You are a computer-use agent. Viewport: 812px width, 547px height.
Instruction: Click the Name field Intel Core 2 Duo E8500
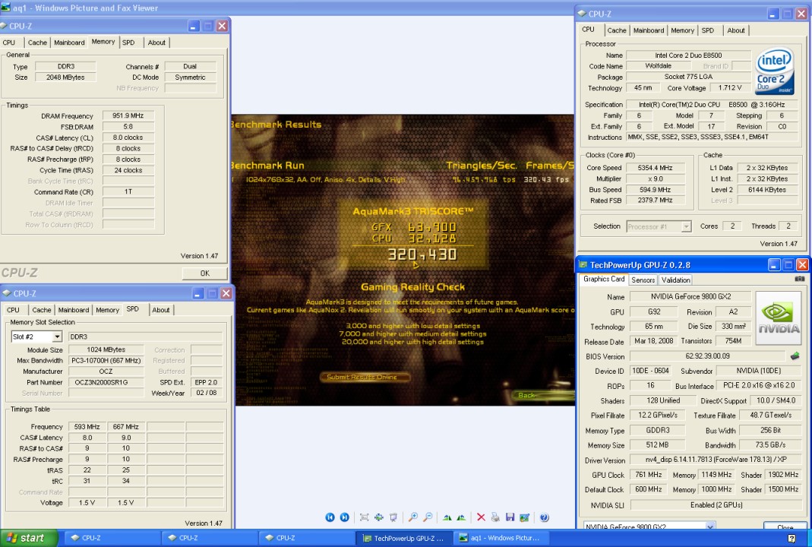(x=688, y=55)
